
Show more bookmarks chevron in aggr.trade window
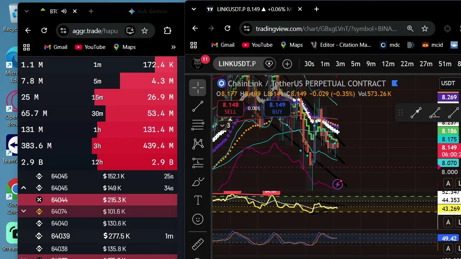[x=173, y=47]
